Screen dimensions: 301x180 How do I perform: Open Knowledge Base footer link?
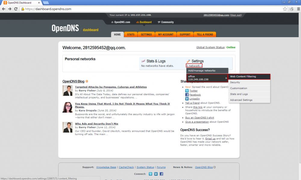106,167
